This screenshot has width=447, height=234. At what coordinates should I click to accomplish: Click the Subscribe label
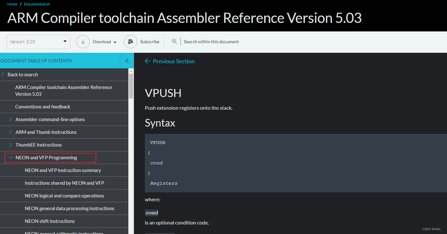150,42
